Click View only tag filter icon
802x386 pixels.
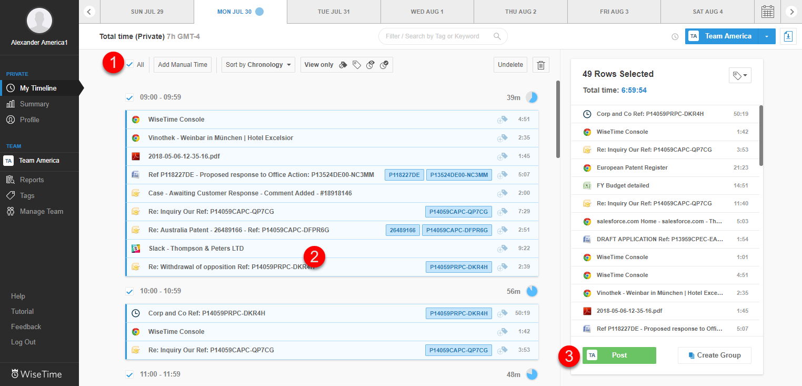coord(357,65)
